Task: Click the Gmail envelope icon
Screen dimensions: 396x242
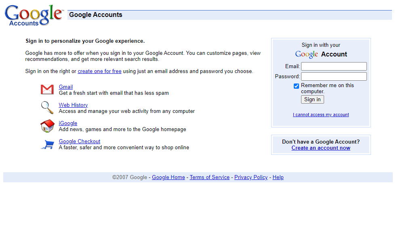Action: (x=47, y=90)
